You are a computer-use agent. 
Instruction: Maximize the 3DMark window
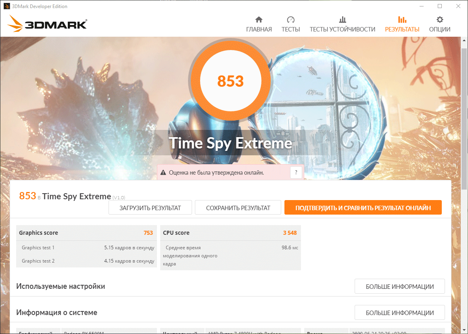440,6
